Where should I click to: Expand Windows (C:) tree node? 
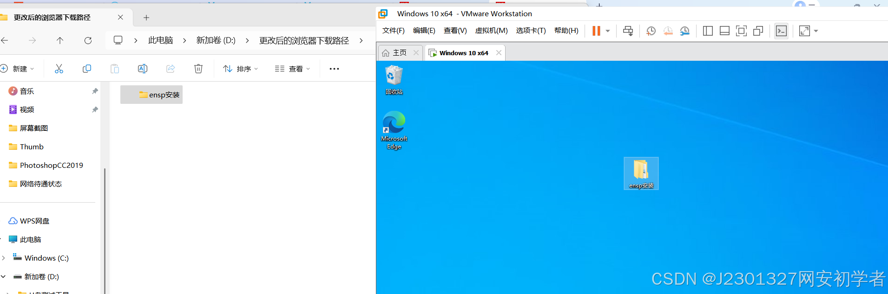tap(4, 258)
